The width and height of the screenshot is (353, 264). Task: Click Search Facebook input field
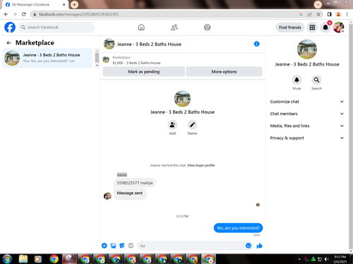[x=56, y=27]
